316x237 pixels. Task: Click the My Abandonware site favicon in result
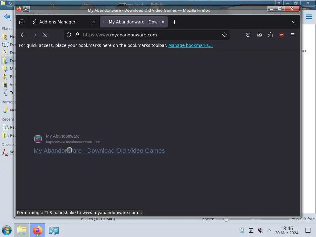pyautogui.click(x=38, y=139)
